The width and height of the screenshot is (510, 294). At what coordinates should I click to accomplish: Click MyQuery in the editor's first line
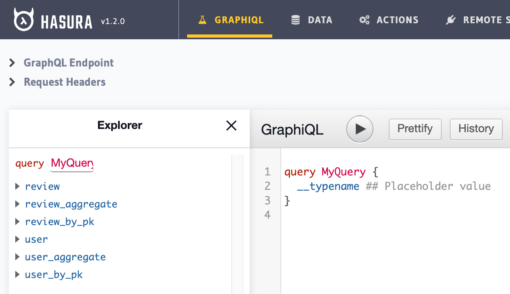point(343,172)
